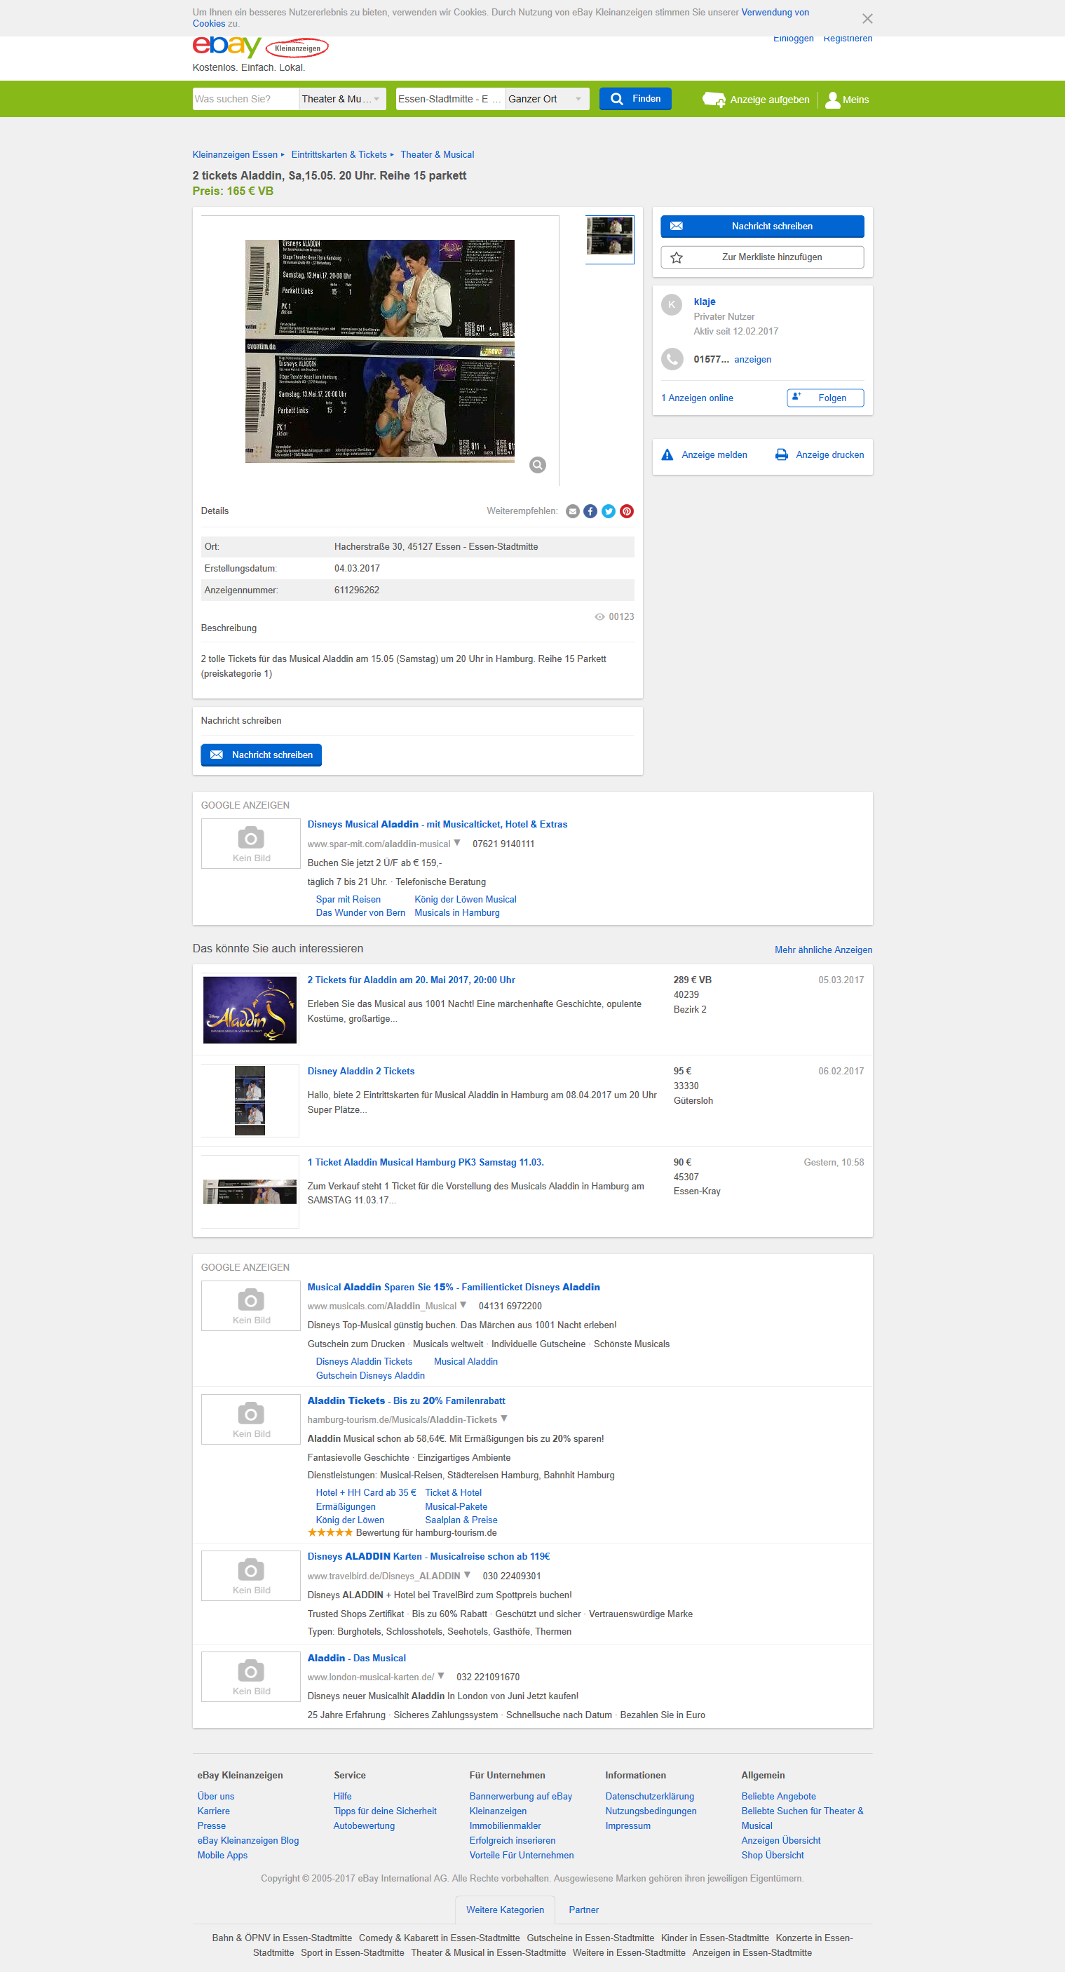Viewport: 1065px width, 1972px height.
Task: Open the main ticket photo
Action: (379, 351)
